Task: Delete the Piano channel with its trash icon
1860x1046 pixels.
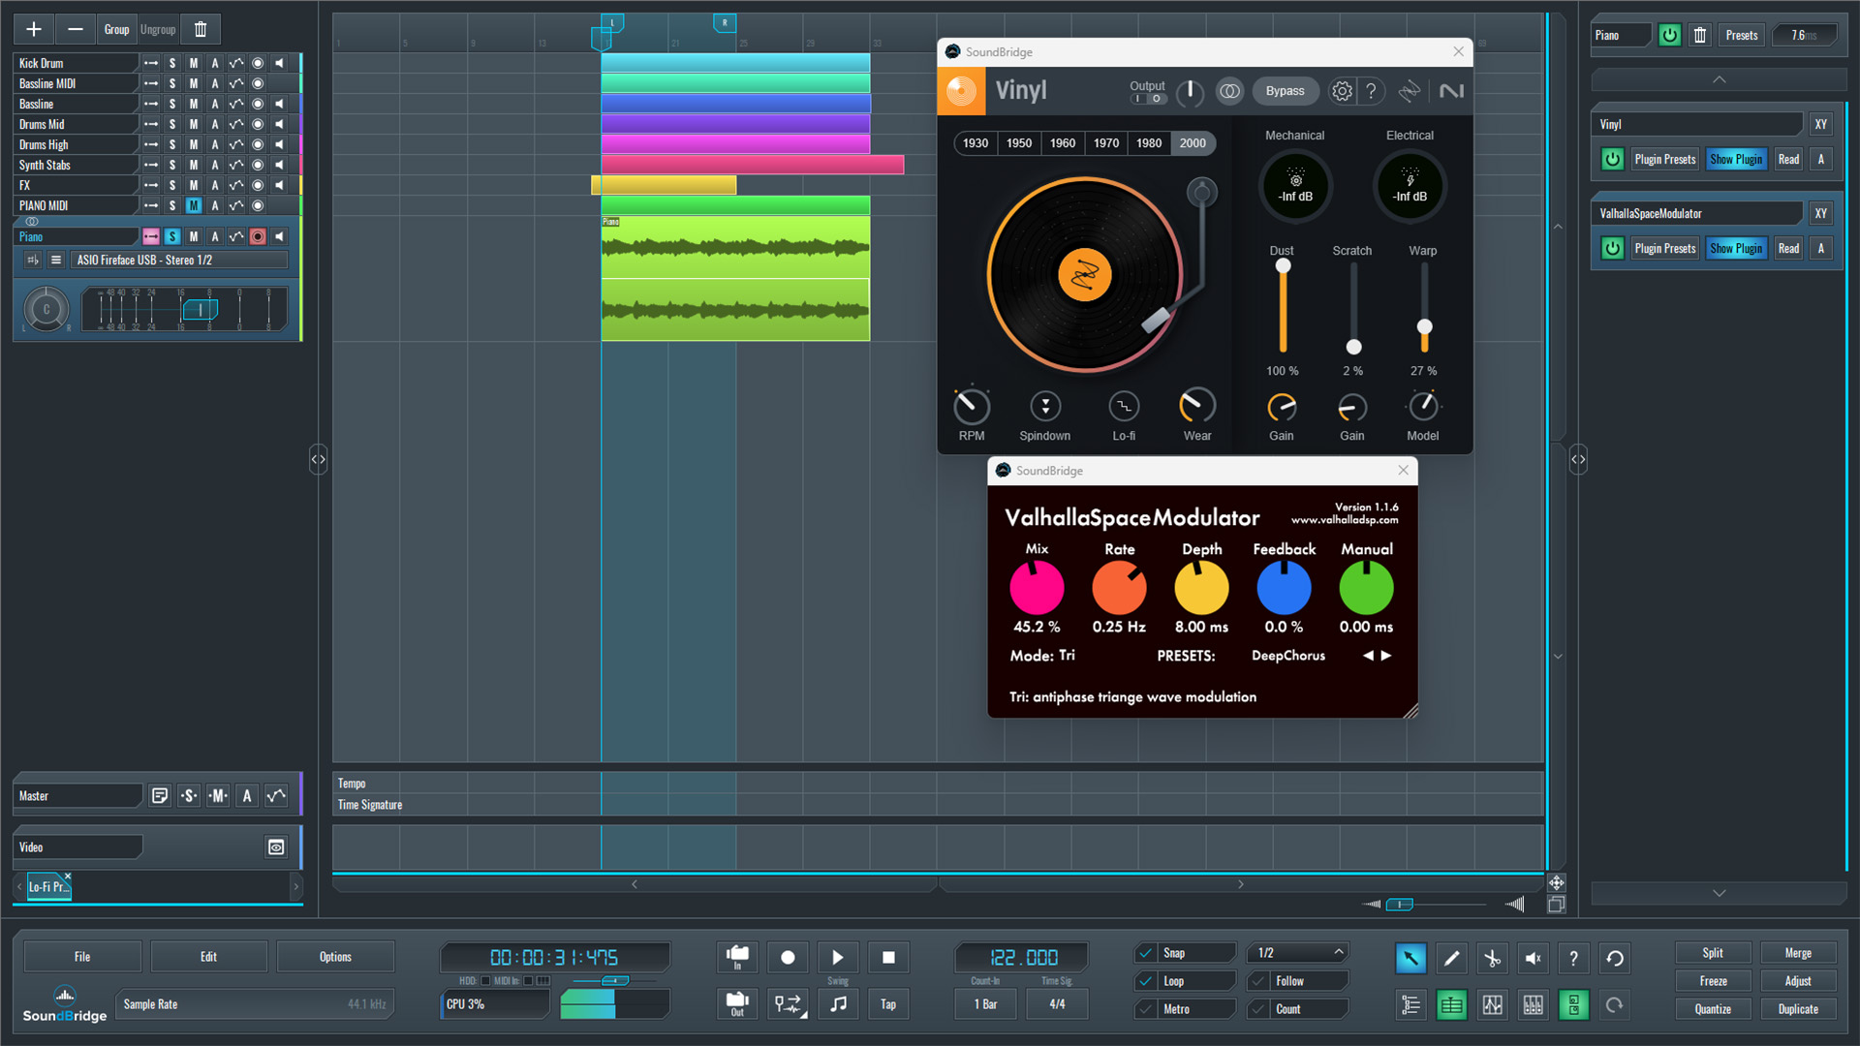Action: coord(1699,35)
